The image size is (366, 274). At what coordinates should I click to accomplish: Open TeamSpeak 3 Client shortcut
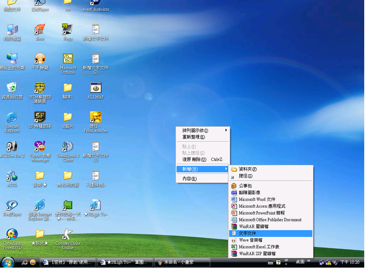67,147
